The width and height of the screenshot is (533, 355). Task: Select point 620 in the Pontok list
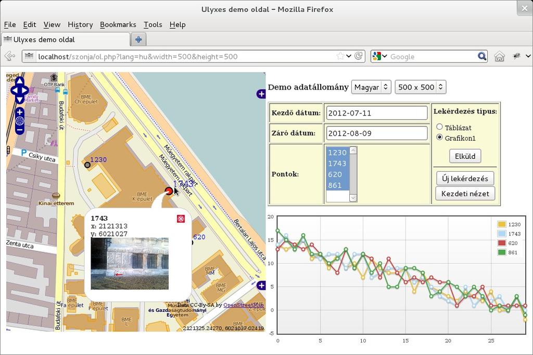pyautogui.click(x=337, y=174)
